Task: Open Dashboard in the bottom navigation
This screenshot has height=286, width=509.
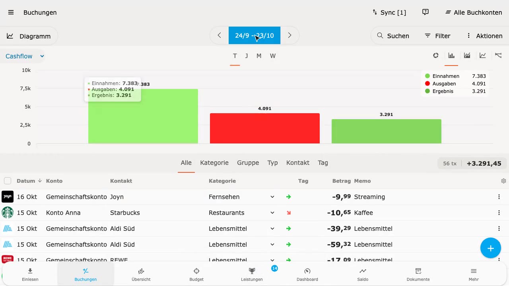Action: tap(307, 274)
